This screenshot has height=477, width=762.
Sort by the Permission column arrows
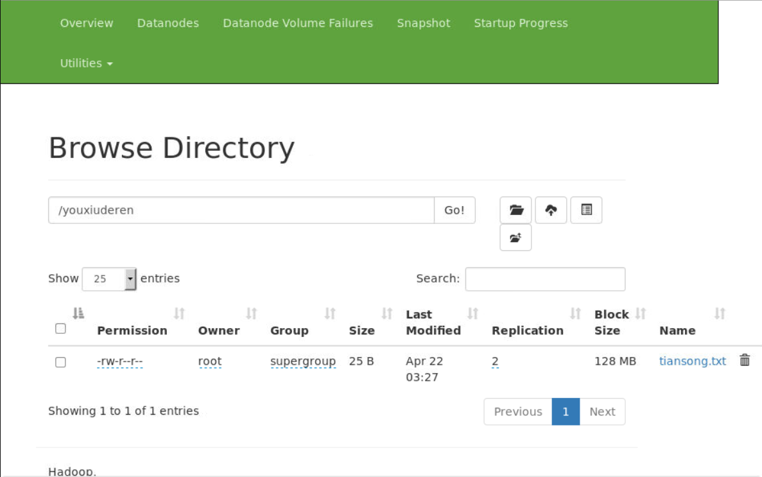(x=179, y=314)
